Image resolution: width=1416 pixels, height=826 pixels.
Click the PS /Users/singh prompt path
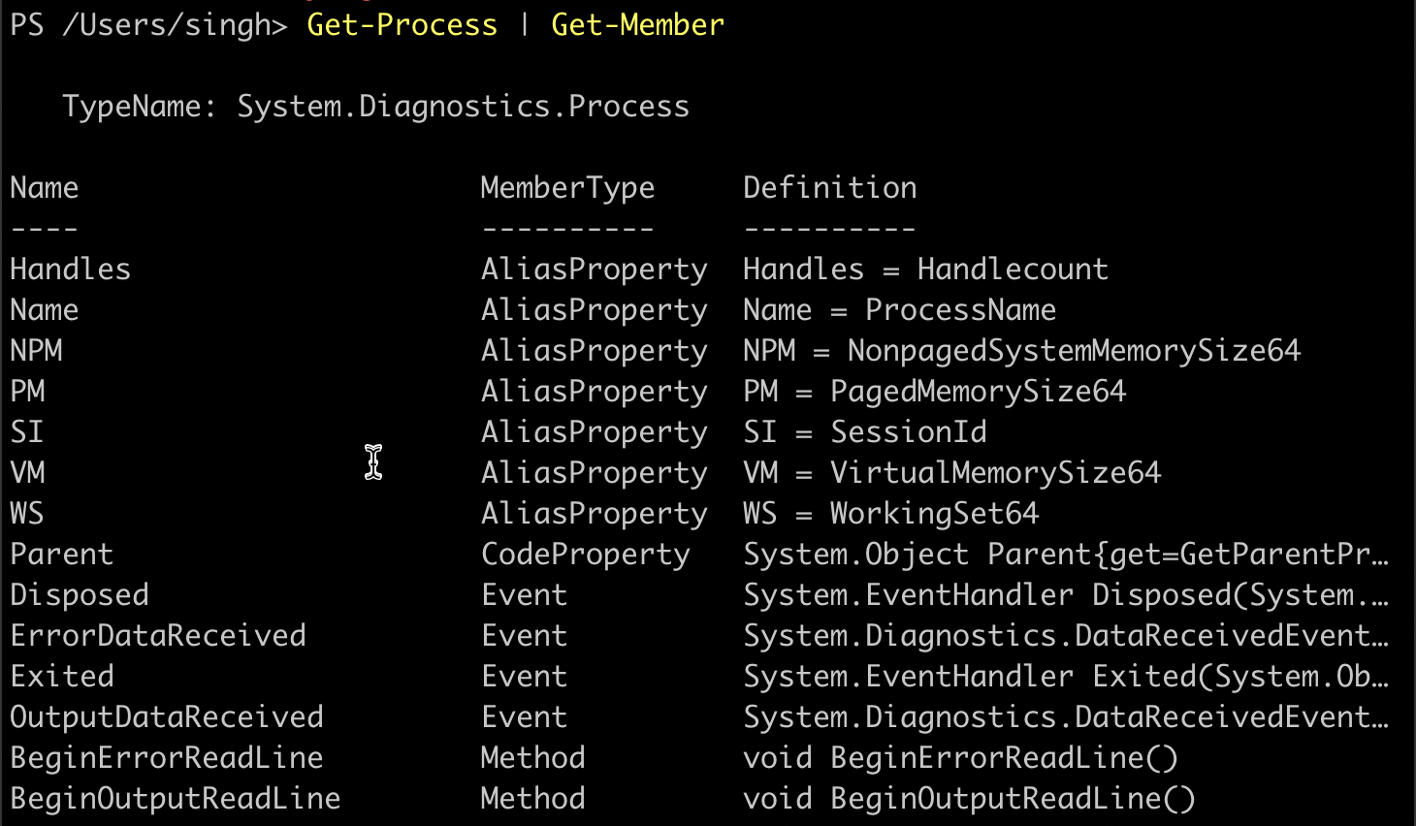[148, 25]
